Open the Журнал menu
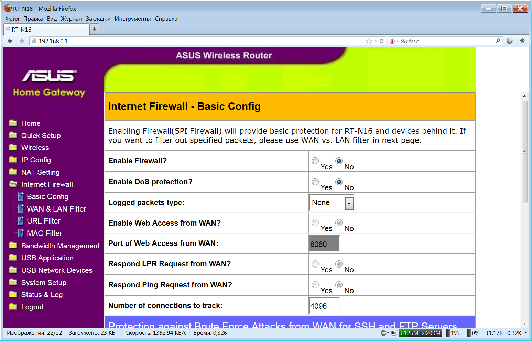Image resolution: width=532 pixels, height=341 pixels. [x=71, y=19]
